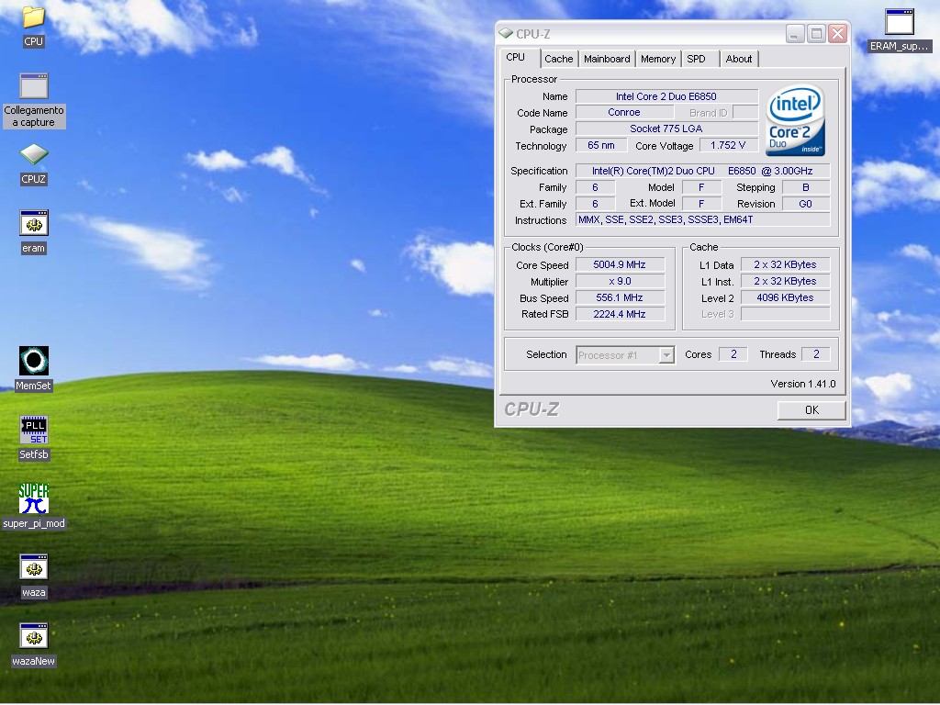Click the Cores count field
This screenshot has height=705, width=940.
(x=733, y=354)
